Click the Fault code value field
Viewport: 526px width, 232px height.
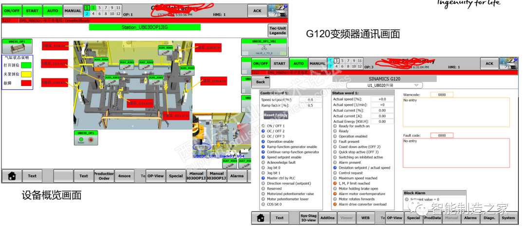point(442,135)
